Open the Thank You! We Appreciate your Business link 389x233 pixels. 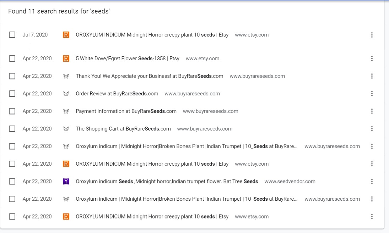149,76
